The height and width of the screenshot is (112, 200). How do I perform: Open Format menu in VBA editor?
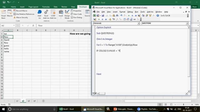122,12
